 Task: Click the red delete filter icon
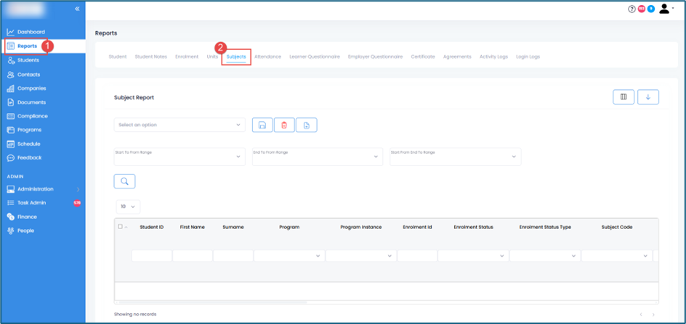284,125
